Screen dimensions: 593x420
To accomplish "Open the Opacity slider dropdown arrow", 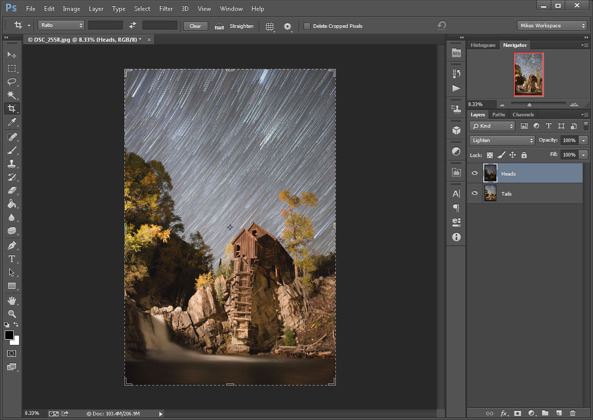I will click(x=584, y=141).
